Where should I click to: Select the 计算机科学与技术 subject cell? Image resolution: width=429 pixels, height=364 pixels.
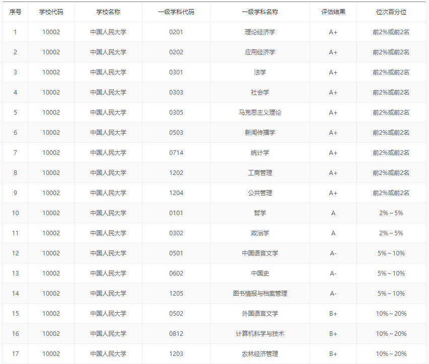tap(260, 334)
